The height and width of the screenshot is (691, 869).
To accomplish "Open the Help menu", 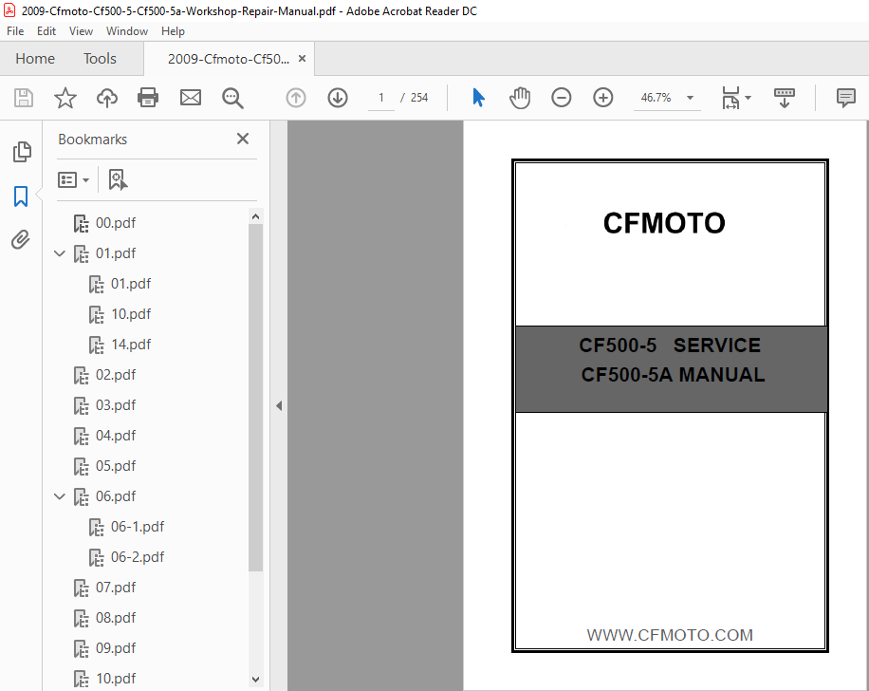I will pos(173,31).
